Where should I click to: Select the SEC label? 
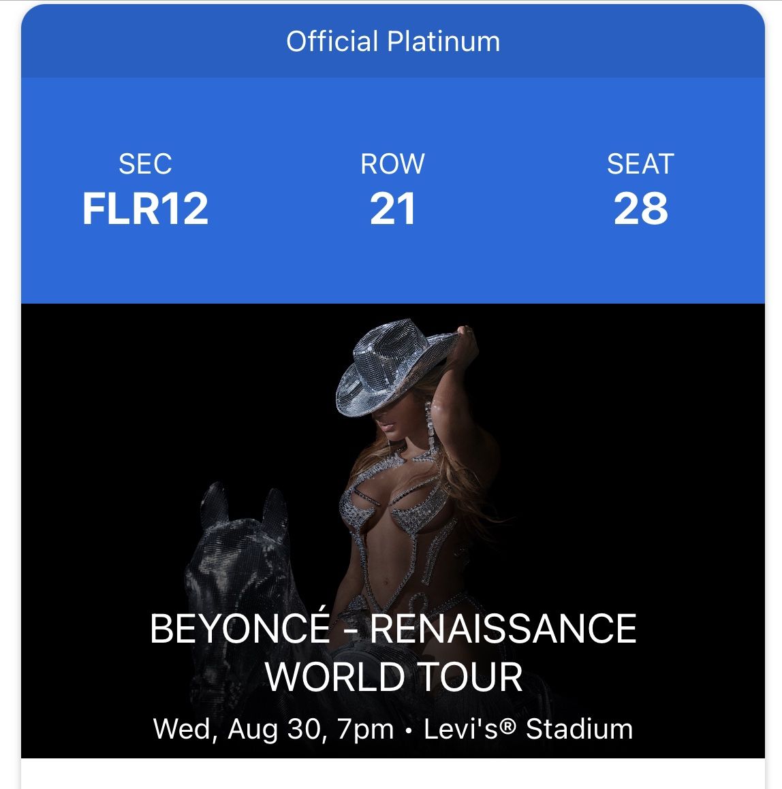[x=145, y=163]
